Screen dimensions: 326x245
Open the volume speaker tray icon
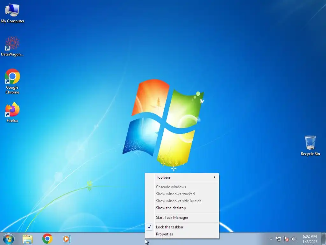pyautogui.click(x=294, y=239)
